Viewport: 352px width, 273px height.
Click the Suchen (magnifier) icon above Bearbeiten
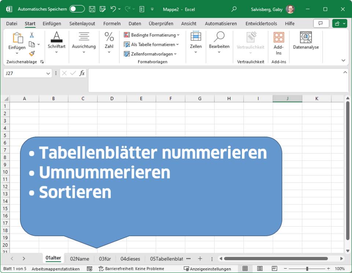pos(219,38)
